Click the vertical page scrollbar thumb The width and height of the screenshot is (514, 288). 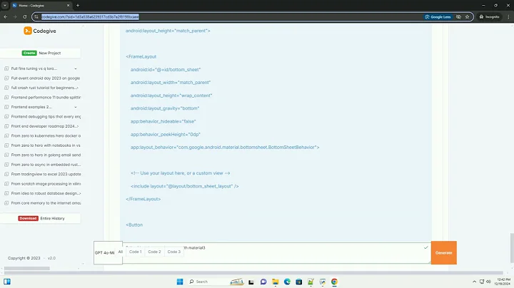512,248
